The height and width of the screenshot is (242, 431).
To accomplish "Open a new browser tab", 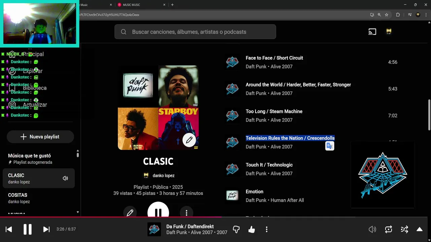I will (172, 5).
